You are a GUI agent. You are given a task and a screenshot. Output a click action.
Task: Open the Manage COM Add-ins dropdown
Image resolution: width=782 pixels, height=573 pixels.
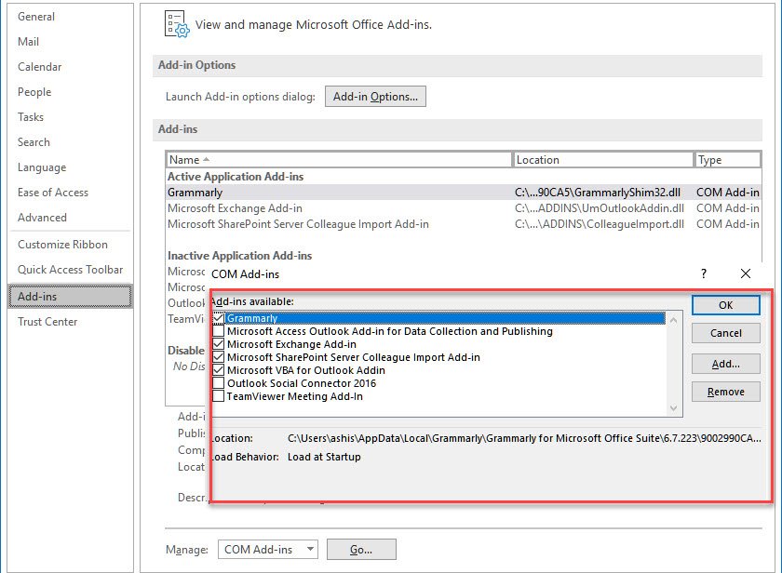pyautogui.click(x=310, y=549)
